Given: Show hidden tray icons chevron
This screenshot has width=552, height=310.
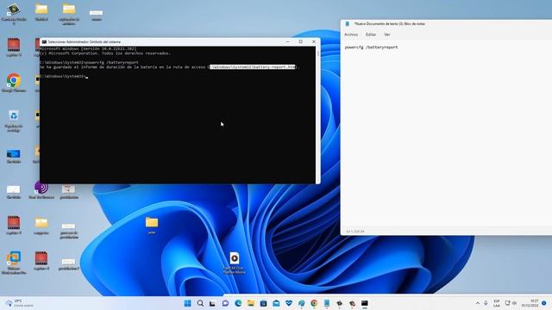Looking at the screenshot, I should [478, 303].
